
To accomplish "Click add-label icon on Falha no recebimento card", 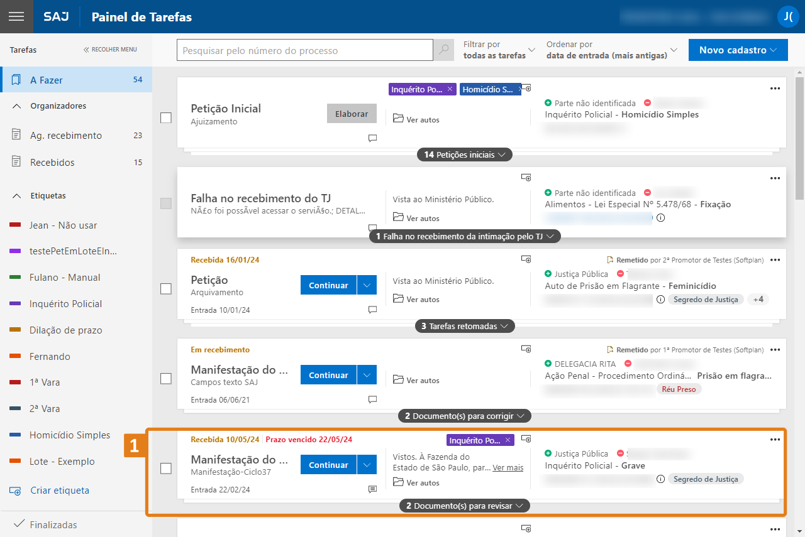I will [526, 178].
